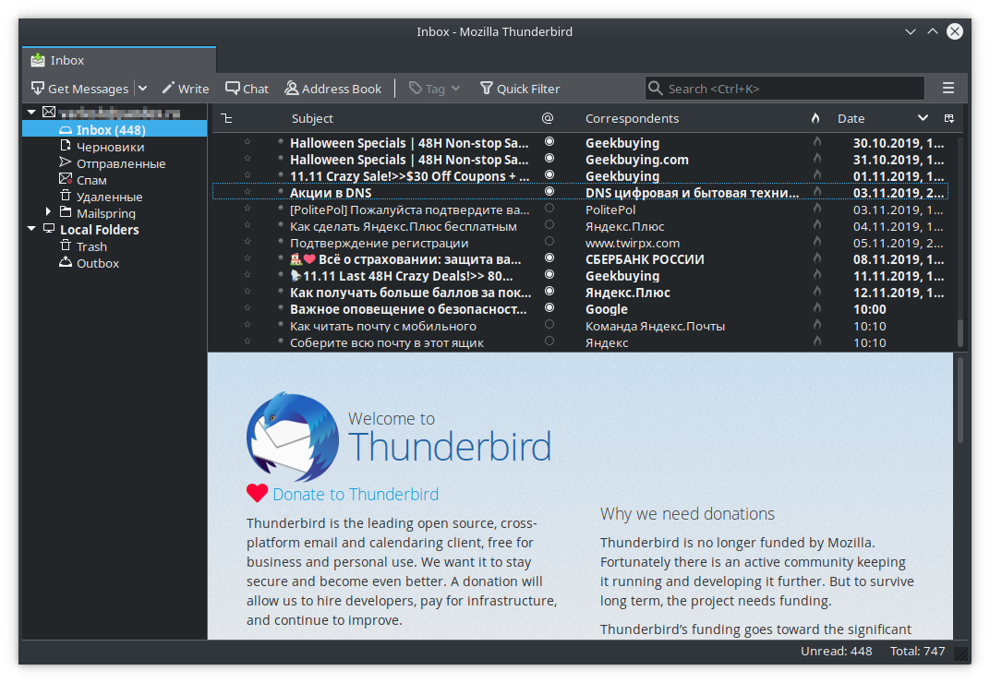Open Local Folders Trash

click(x=91, y=246)
